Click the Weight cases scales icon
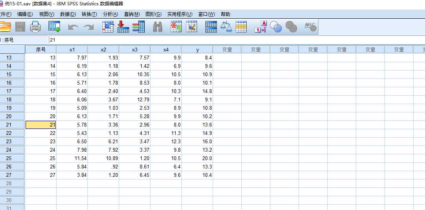Viewport: 425px width, 210px height. (x=226, y=27)
